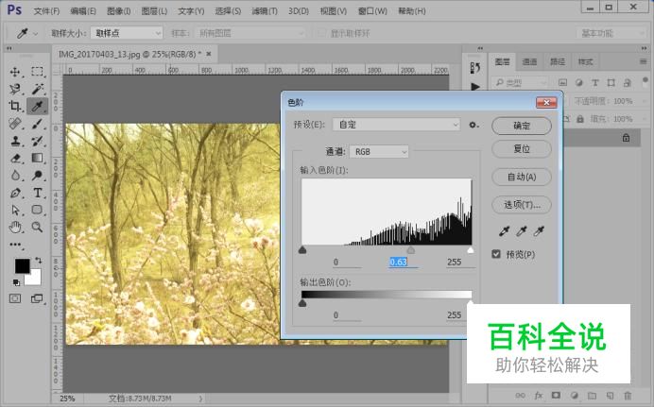The height and width of the screenshot is (407, 654).
Task: Toggle the type layer filter
Action: pyautogui.click(x=594, y=82)
